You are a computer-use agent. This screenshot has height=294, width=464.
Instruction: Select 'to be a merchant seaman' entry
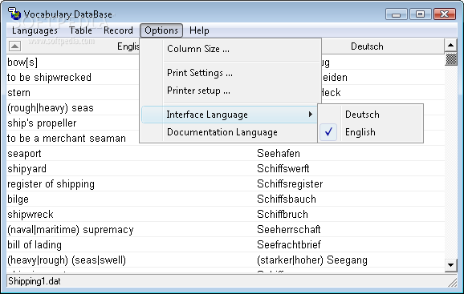coord(67,138)
